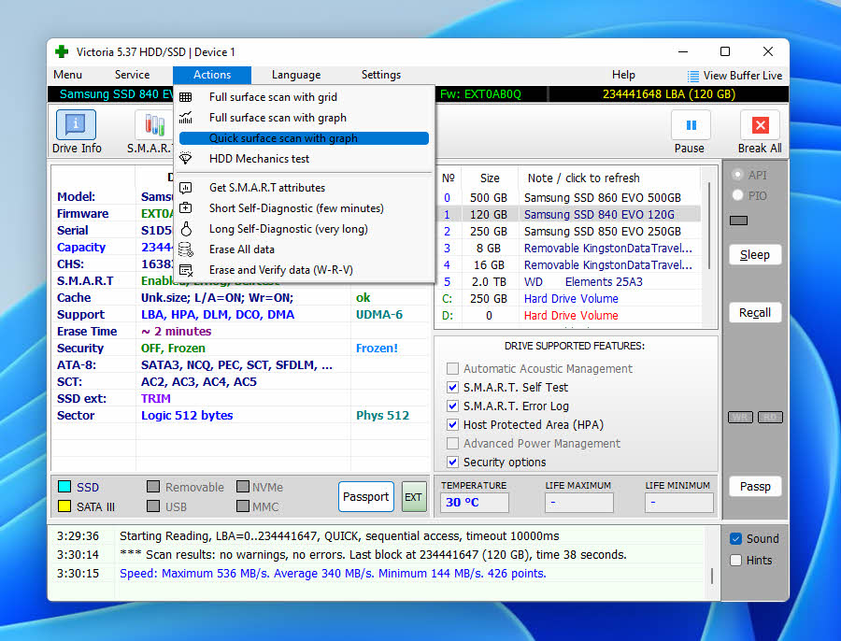841x641 pixels.
Task: Click the gray MMC indicator box
Action: 243,506
